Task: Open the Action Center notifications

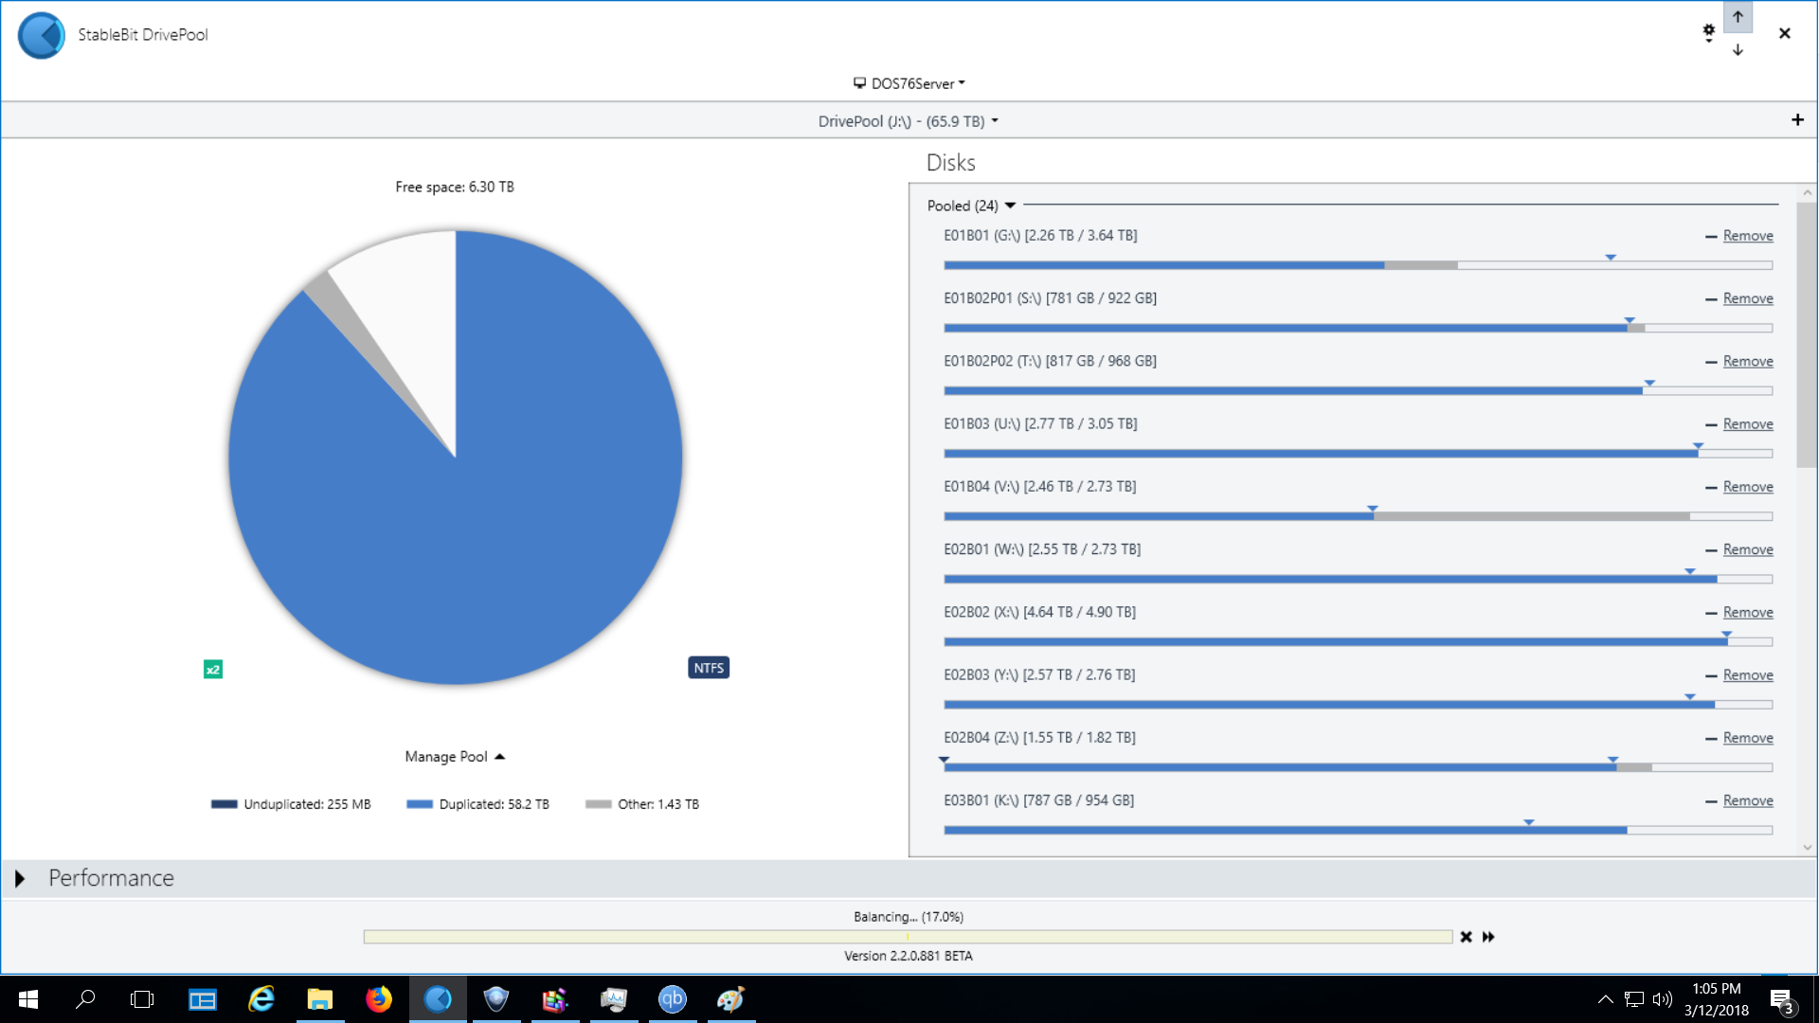Action: coord(1783,1000)
